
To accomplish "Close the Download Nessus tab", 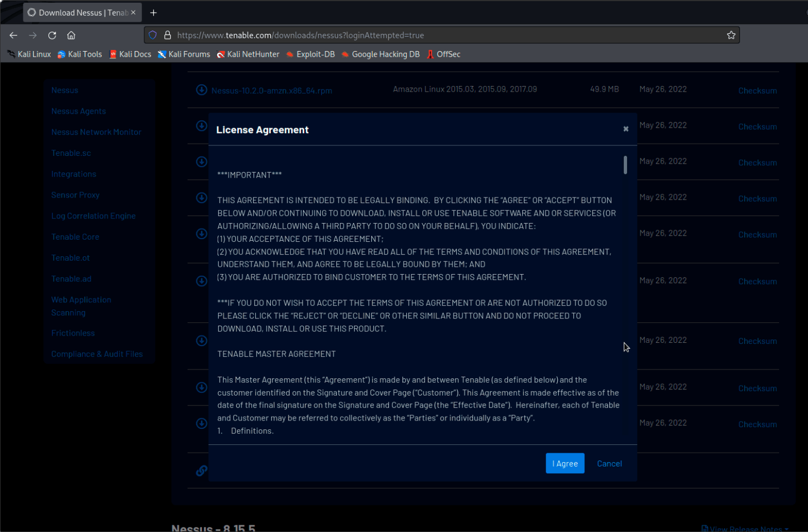I will (133, 12).
